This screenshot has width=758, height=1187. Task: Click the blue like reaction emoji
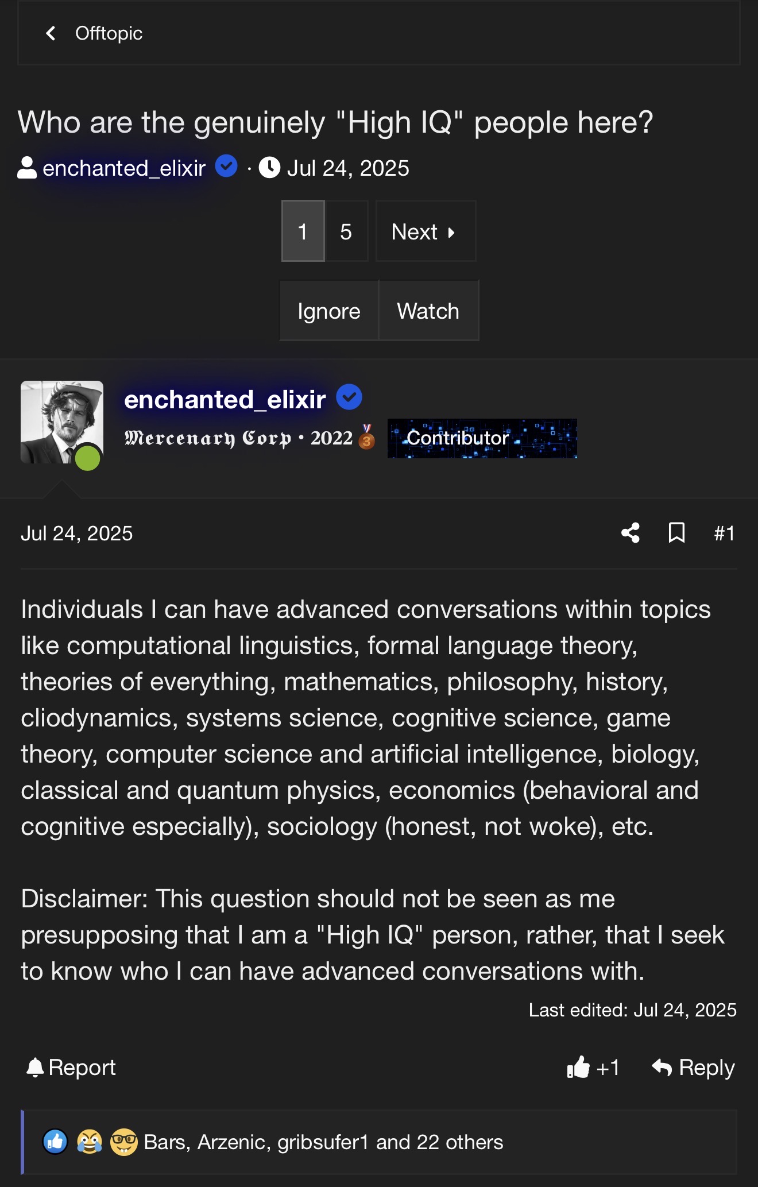pos(55,1142)
